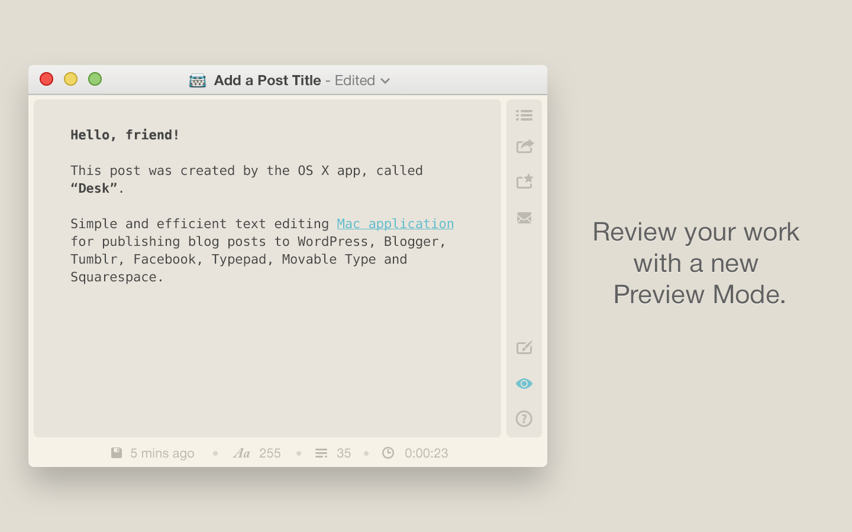Click the clock timer icon
Viewport: 852px width, 532px height.
click(388, 453)
